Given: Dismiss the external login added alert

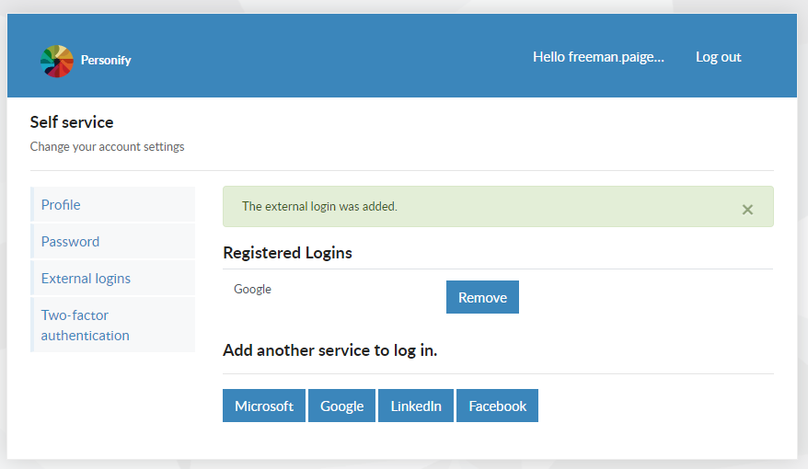Looking at the screenshot, I should pyautogui.click(x=747, y=210).
